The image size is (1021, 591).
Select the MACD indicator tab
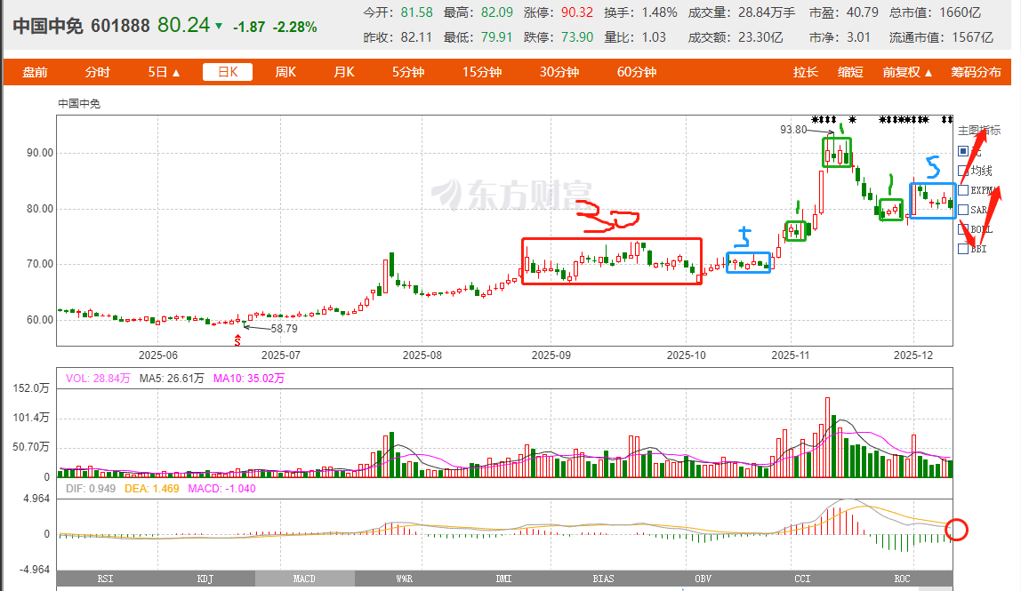click(x=305, y=579)
